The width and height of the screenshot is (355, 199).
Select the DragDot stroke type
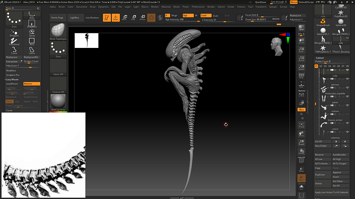tap(14, 33)
